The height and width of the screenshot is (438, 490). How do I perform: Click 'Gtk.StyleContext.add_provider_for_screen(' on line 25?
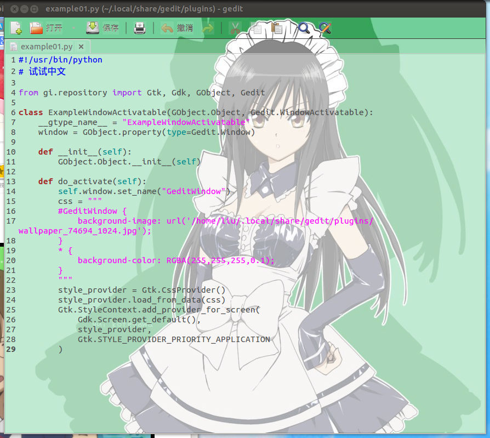159,310
